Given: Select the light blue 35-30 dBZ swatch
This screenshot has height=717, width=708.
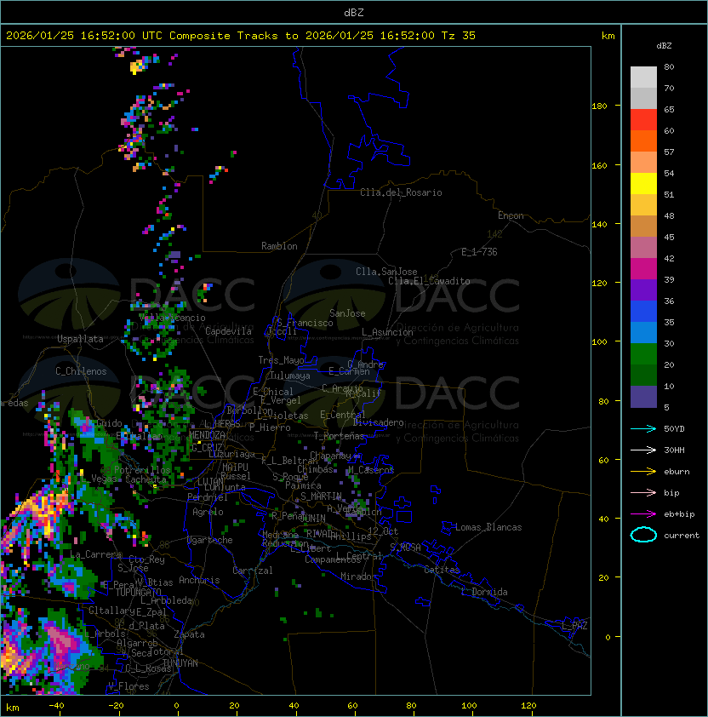Looking at the screenshot, I should click(x=643, y=332).
